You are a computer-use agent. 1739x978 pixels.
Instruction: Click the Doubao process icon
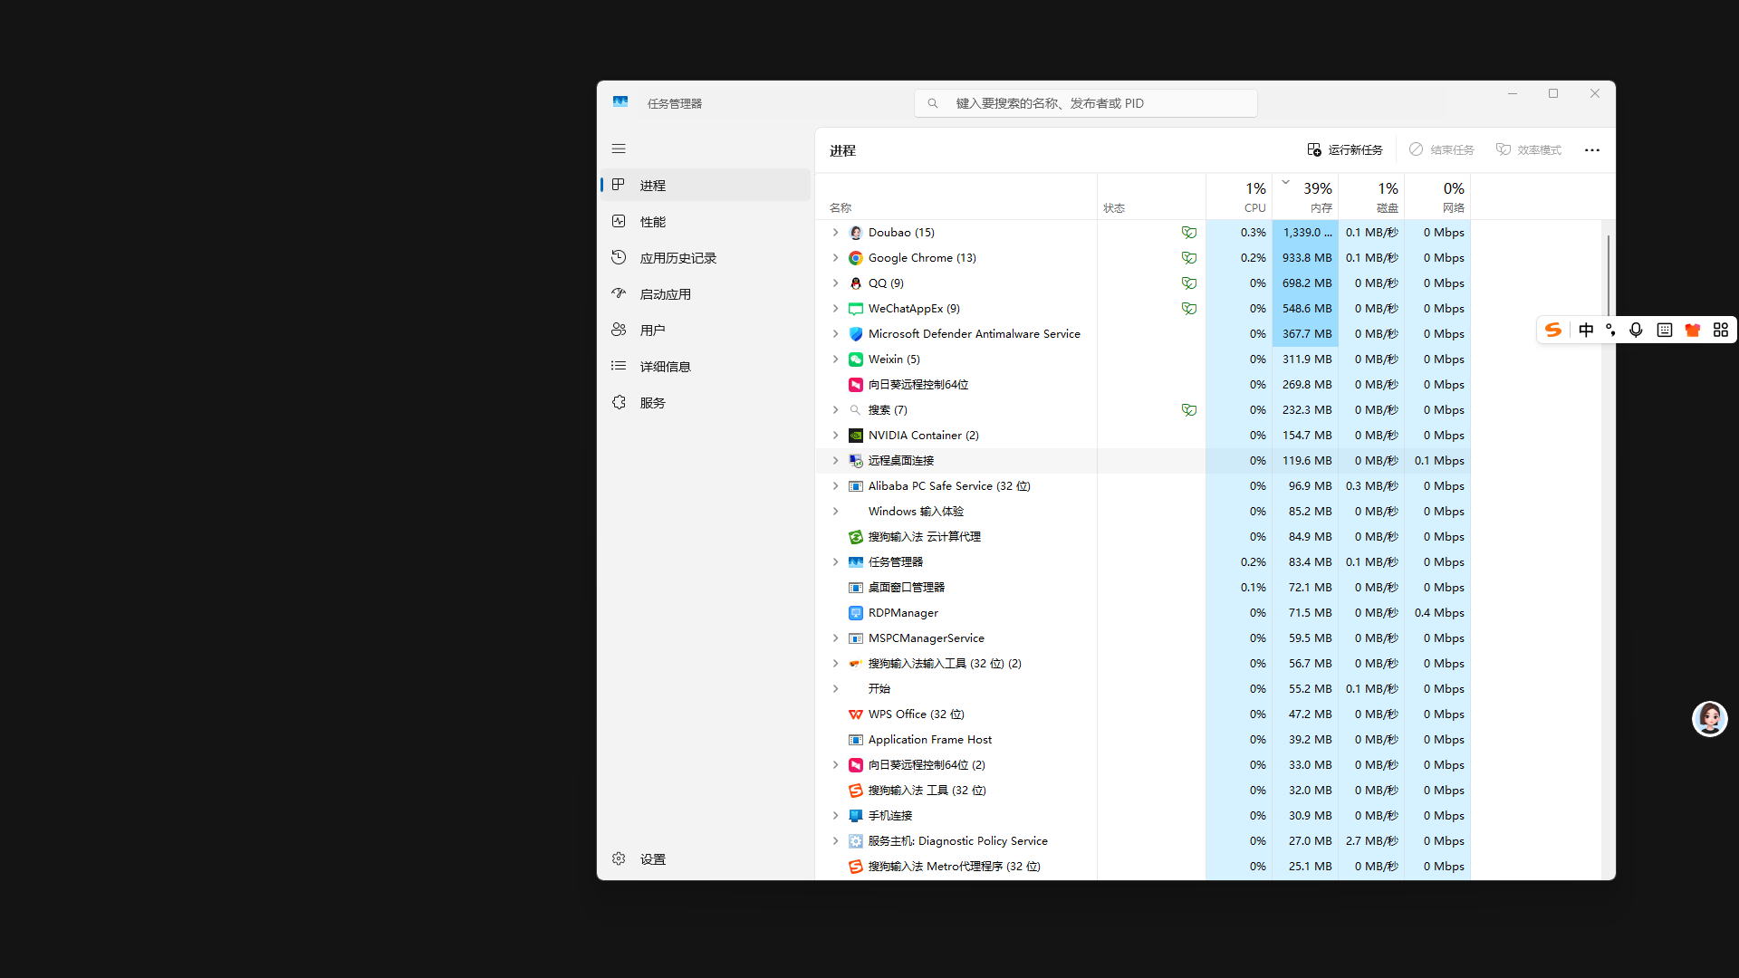[855, 233]
